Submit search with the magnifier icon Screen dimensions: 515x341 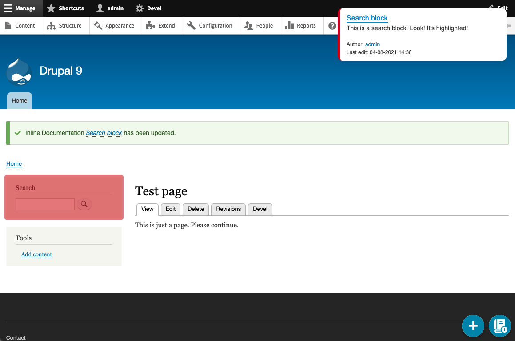(84, 204)
